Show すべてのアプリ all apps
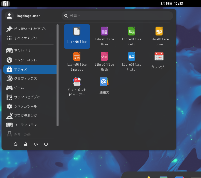 [30, 38]
